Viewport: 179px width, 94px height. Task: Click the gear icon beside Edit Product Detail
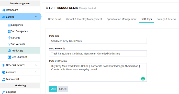point(47,8)
